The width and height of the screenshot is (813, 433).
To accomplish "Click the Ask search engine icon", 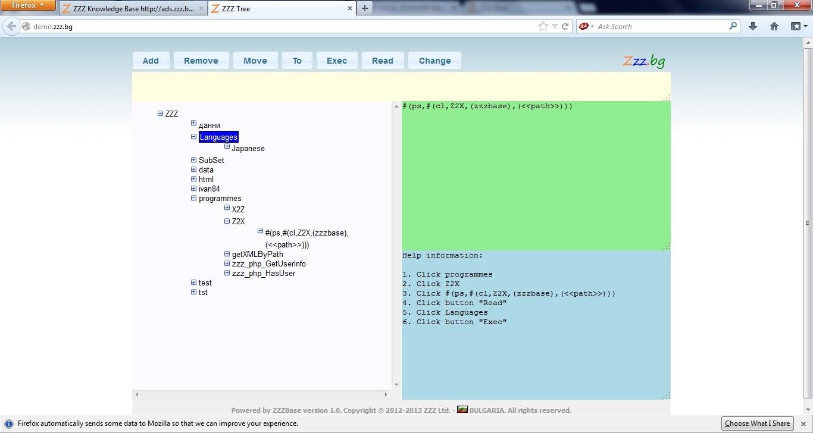I will point(583,26).
